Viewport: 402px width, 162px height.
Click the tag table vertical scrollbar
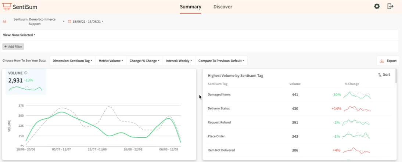pyautogui.click(x=396, y=76)
